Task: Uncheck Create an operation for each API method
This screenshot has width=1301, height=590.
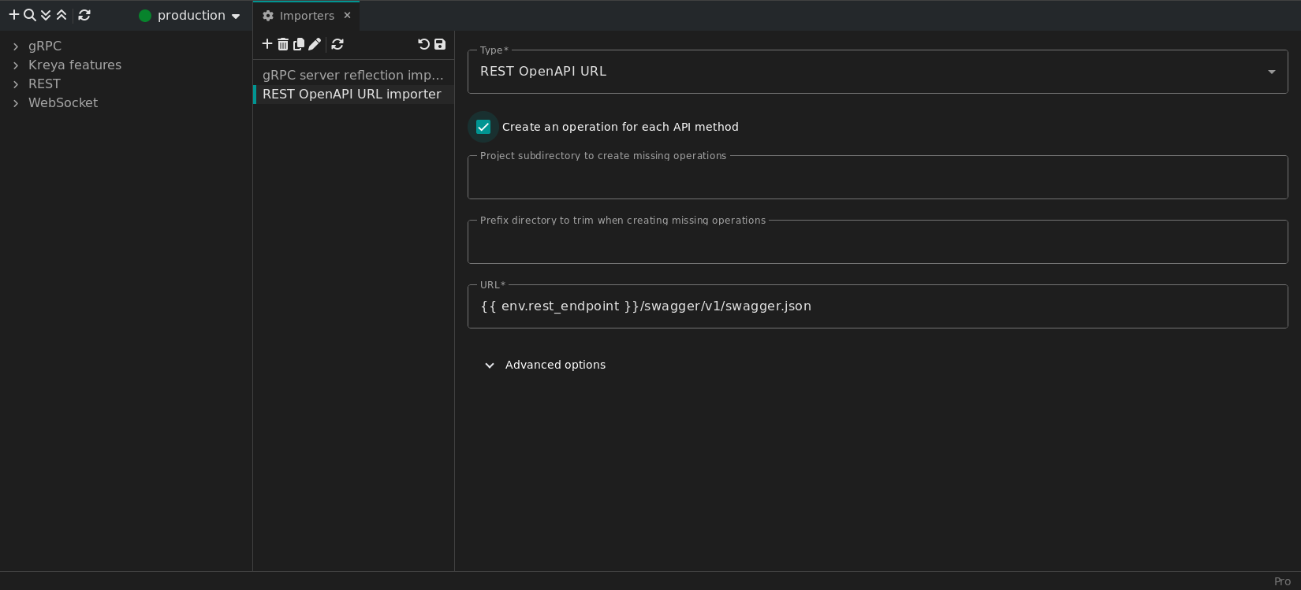Action: click(483, 127)
